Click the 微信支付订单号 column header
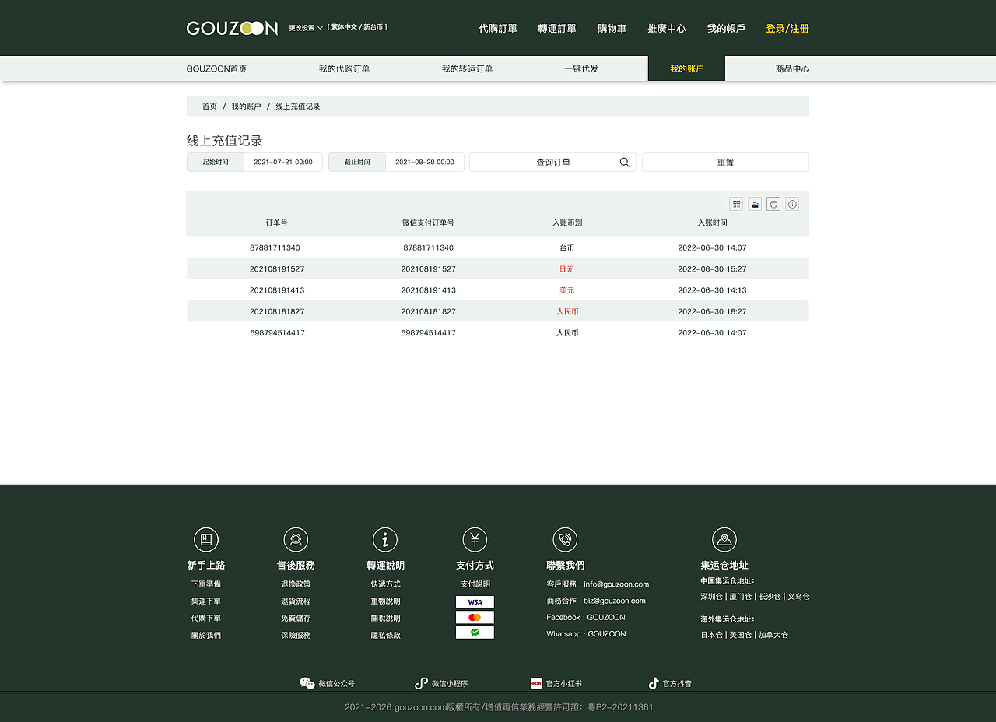Image resolution: width=996 pixels, height=722 pixels. click(428, 223)
